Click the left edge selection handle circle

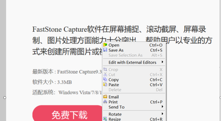click(x=5, y=98)
